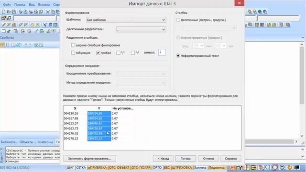Screen dimensions: 306x172
Task: Switch to the Шаблоны tab at bottom
Action: point(45,142)
